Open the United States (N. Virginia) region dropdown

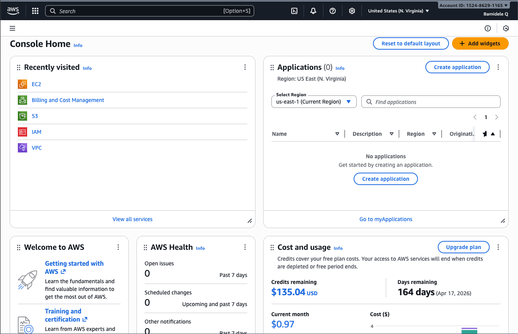pos(399,11)
